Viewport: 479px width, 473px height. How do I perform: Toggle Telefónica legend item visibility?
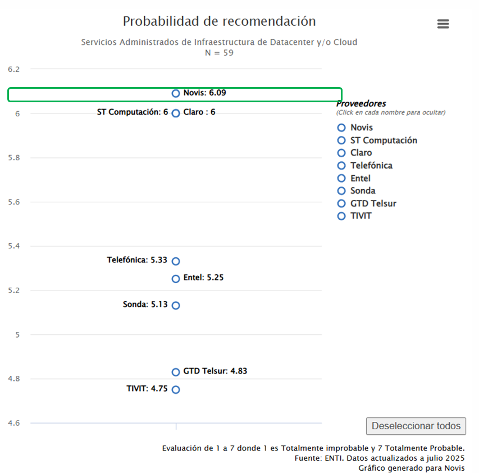[371, 166]
